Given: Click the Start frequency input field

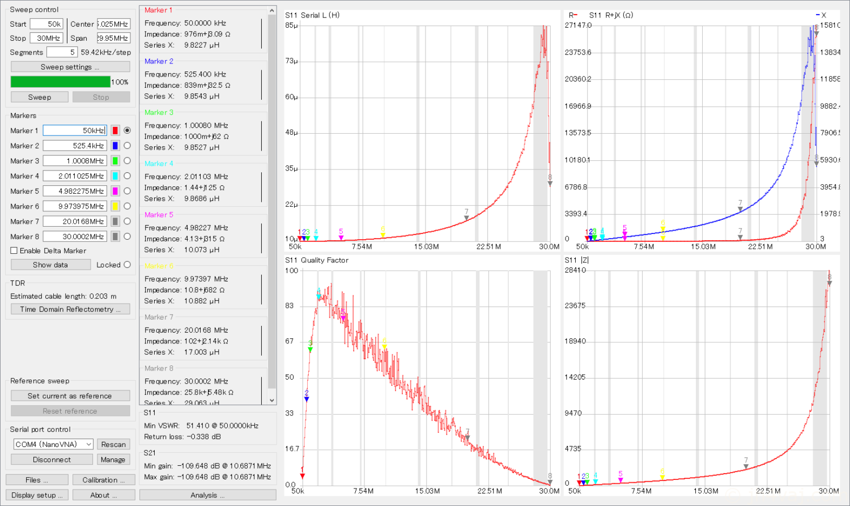Looking at the screenshot, I should (46, 24).
